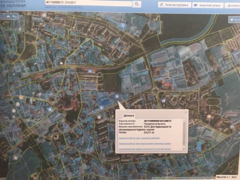Click the second link in parcel popup

(x=145, y=143)
